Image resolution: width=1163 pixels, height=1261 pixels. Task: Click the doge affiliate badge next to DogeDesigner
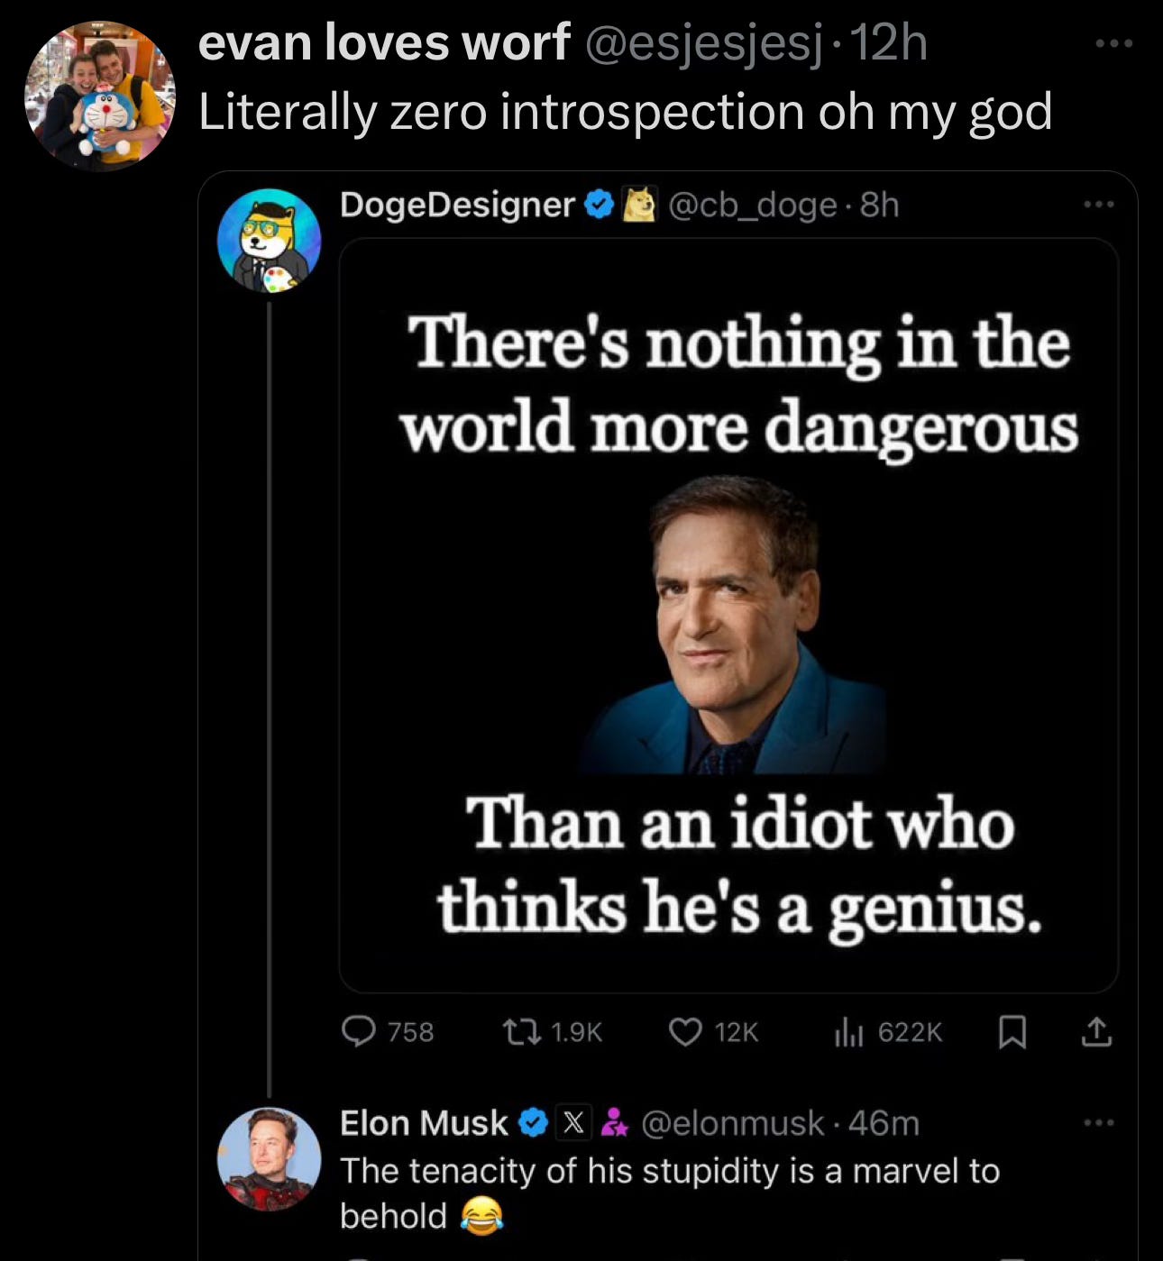[641, 206]
